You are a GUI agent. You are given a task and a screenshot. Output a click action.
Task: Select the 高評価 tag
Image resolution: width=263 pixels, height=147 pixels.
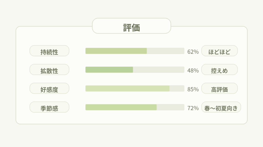(x=220, y=88)
